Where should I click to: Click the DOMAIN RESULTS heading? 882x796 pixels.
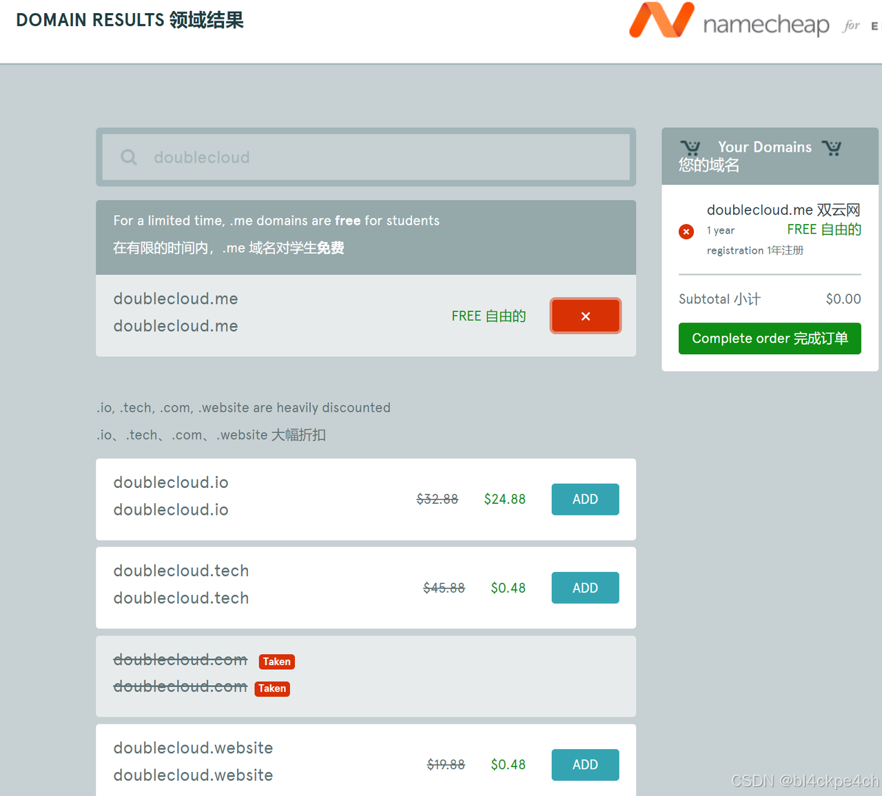(x=130, y=20)
